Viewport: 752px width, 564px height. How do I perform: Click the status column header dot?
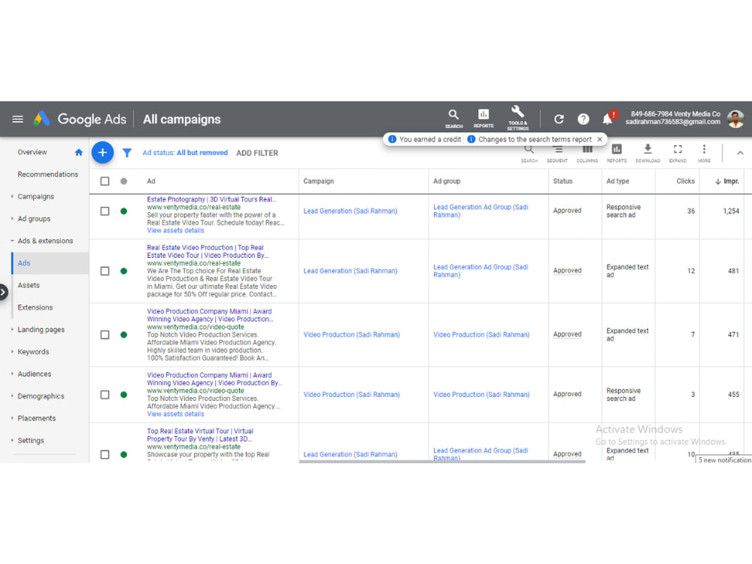click(124, 181)
